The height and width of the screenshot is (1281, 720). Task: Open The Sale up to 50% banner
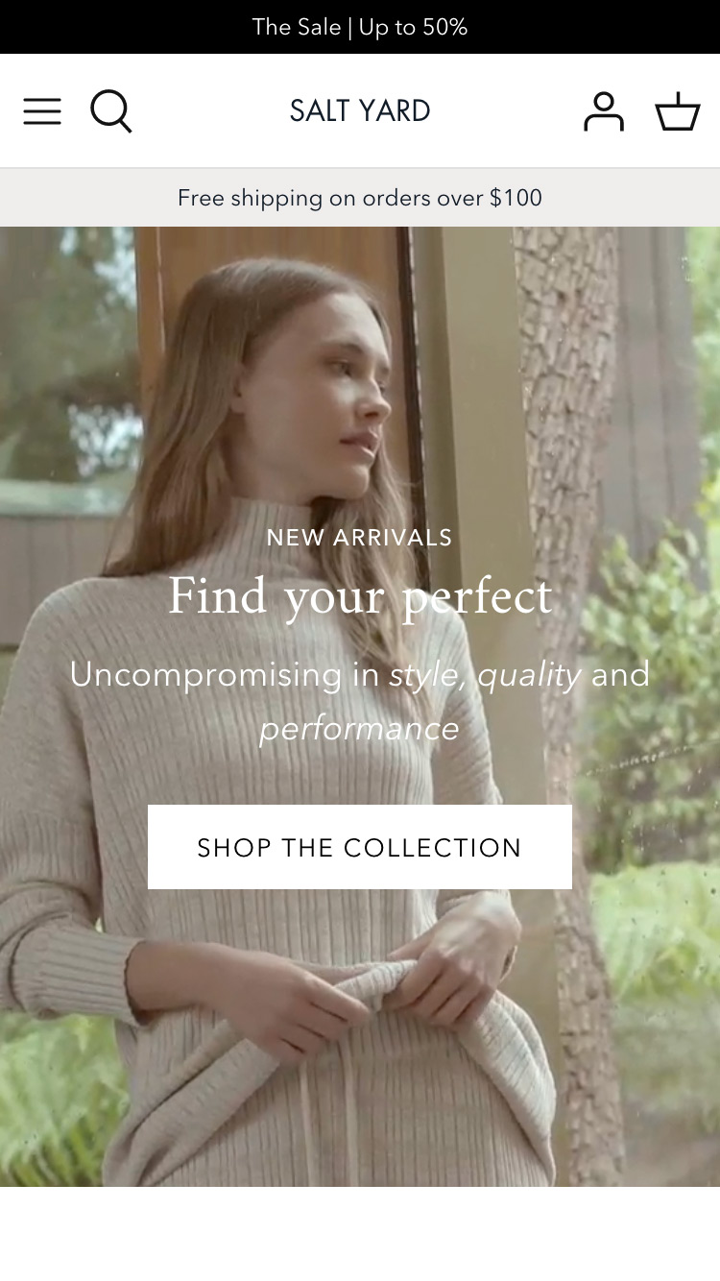coord(360,27)
